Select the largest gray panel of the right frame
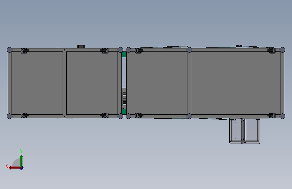 pyautogui.click(x=236, y=83)
